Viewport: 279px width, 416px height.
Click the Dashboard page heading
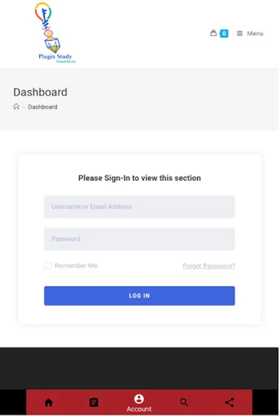tap(40, 92)
